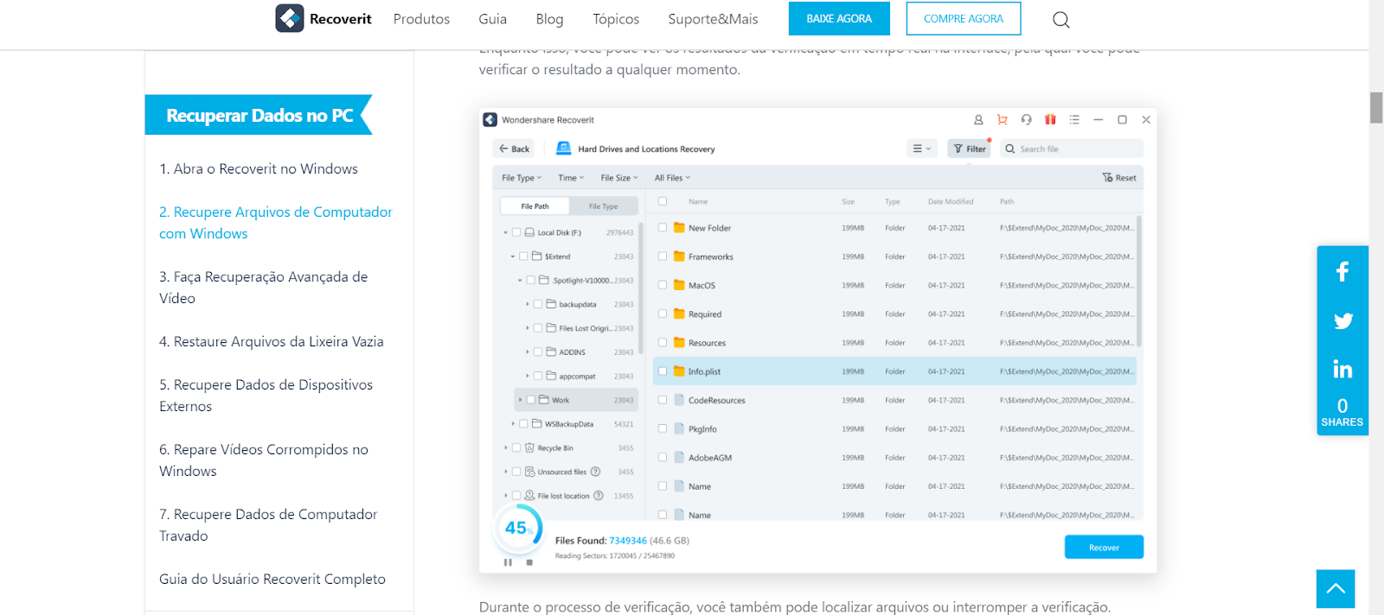Click the Back button in Recoverit
The width and height of the screenshot is (1384, 615).
click(514, 149)
